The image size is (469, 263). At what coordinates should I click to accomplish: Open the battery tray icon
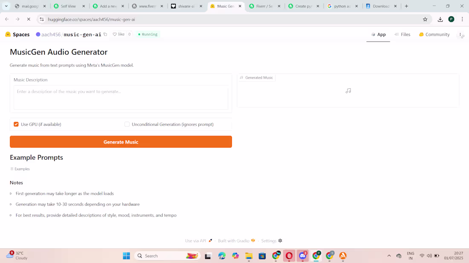pyautogui.click(x=437, y=256)
